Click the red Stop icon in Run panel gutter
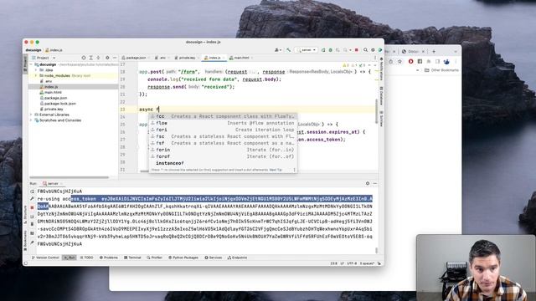This screenshot has height=301, width=536. click(32, 207)
